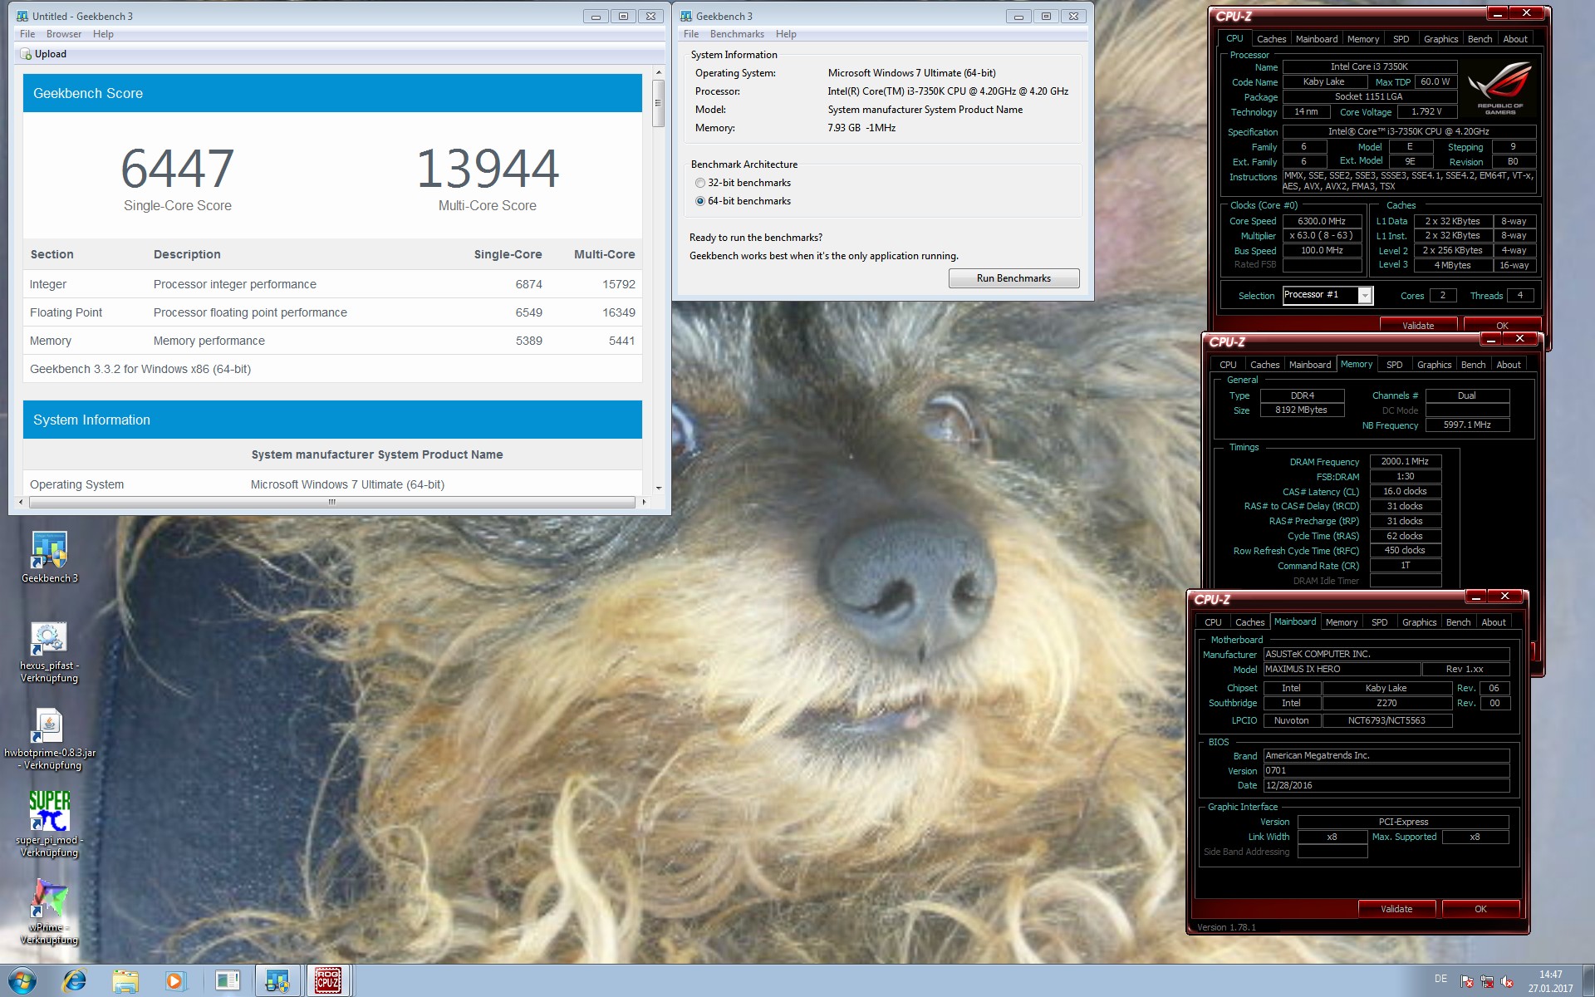Click the Single-Core Score 6447

coord(177,169)
